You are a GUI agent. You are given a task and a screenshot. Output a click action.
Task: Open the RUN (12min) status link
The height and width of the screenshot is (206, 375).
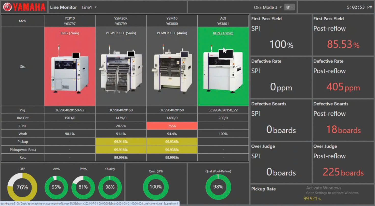tap(223, 33)
